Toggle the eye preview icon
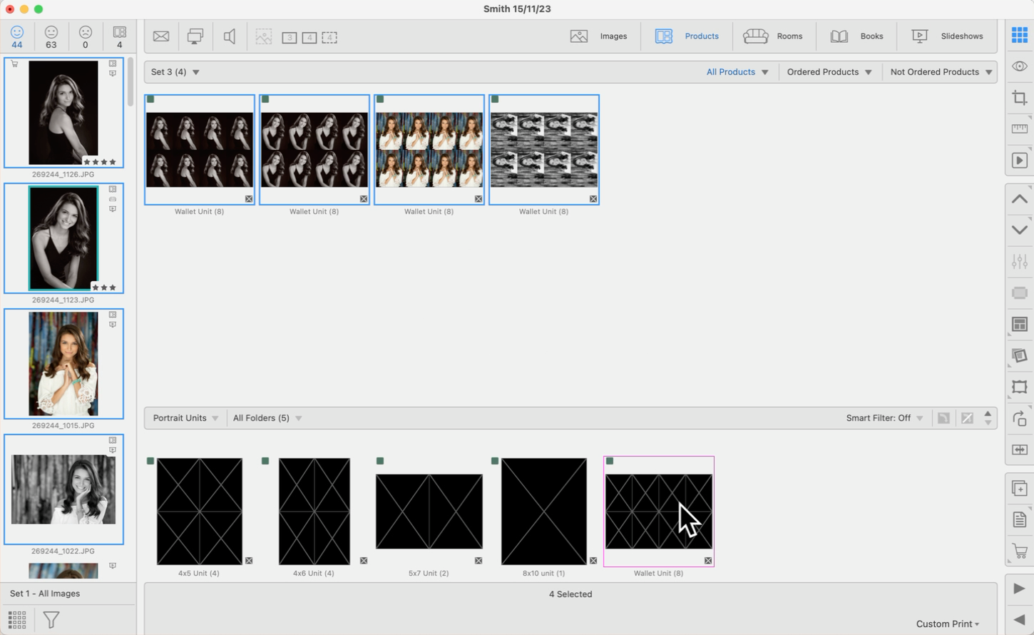Screen dimensions: 1034x635 [1019, 66]
